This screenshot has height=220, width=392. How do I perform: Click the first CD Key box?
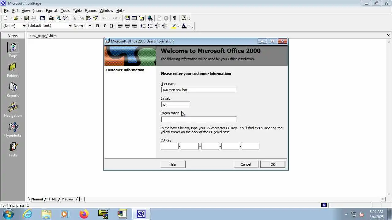click(170, 146)
